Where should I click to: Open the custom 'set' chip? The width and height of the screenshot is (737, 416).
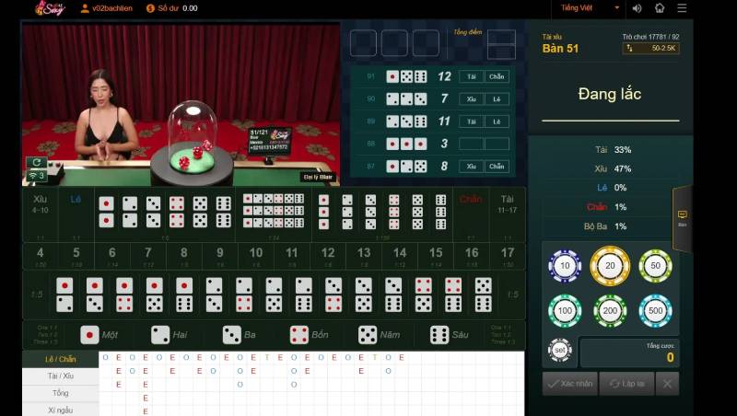pyautogui.click(x=559, y=350)
